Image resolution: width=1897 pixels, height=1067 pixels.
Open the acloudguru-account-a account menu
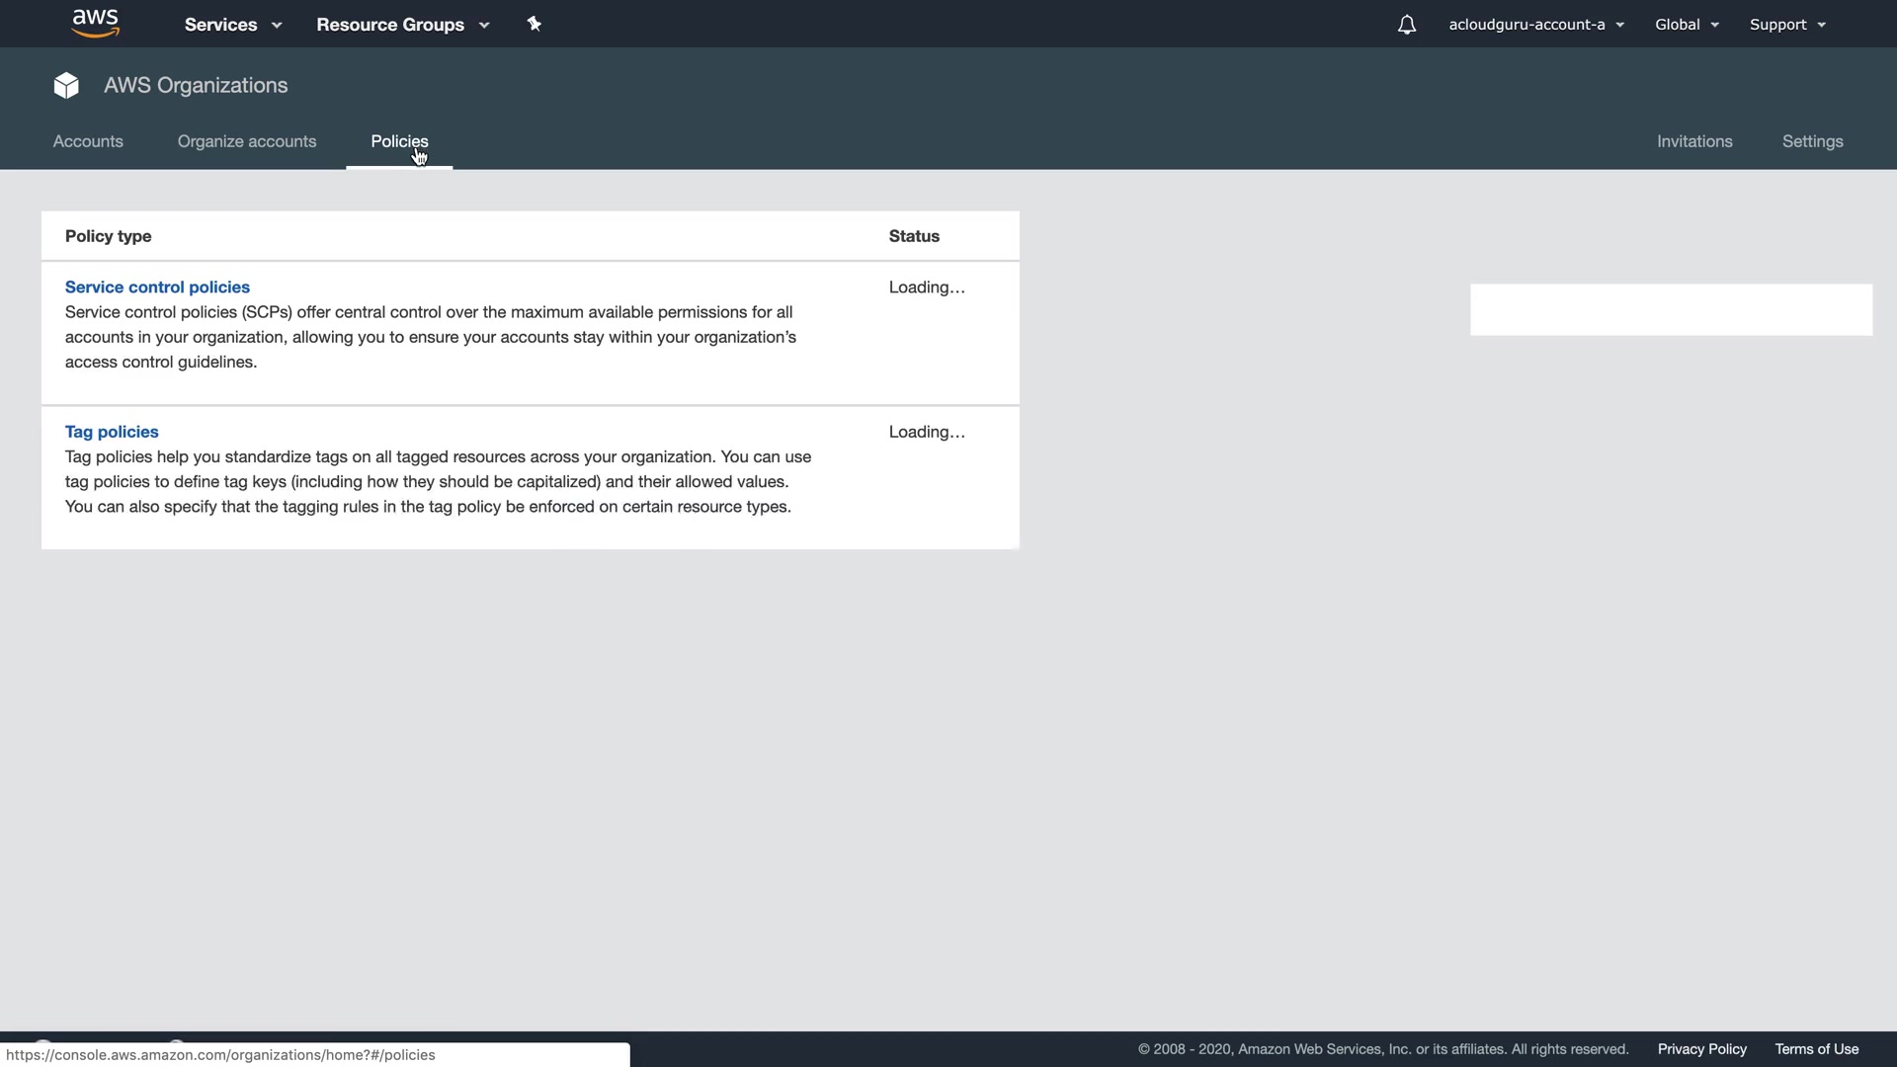(1536, 25)
